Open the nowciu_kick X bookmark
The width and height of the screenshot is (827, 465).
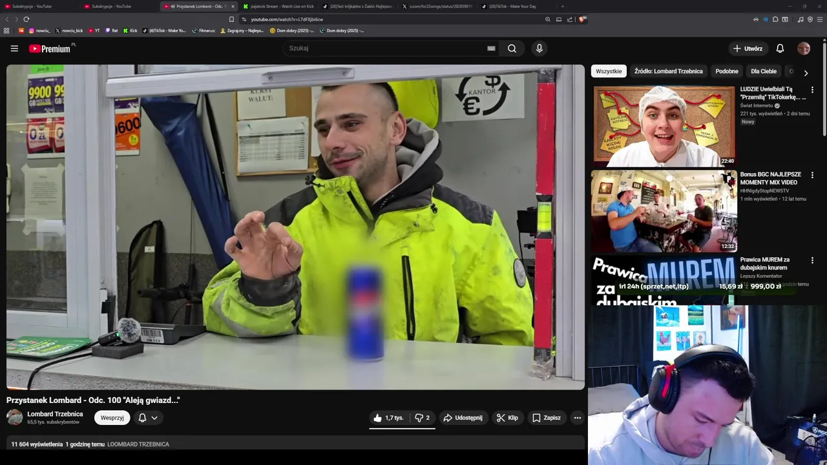(x=69, y=30)
